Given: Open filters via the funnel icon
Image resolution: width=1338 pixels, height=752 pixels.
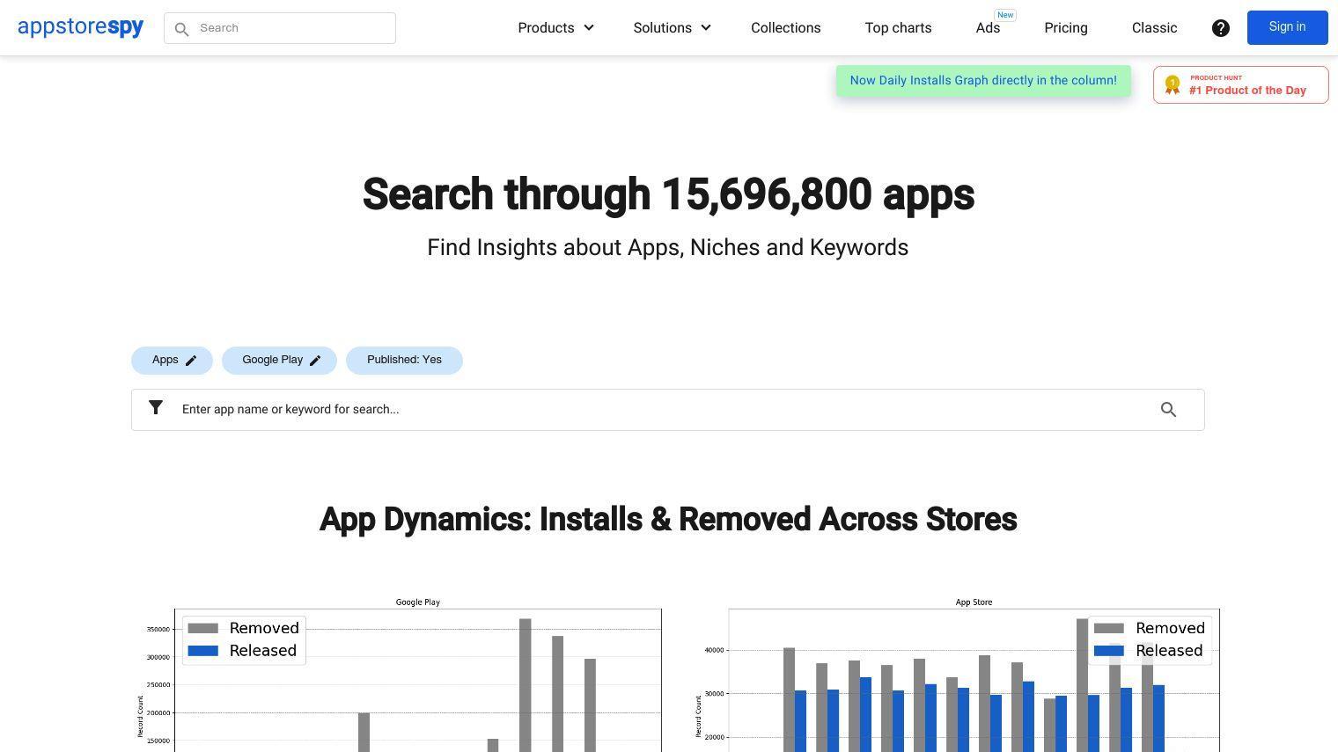Looking at the screenshot, I should 156,407.
